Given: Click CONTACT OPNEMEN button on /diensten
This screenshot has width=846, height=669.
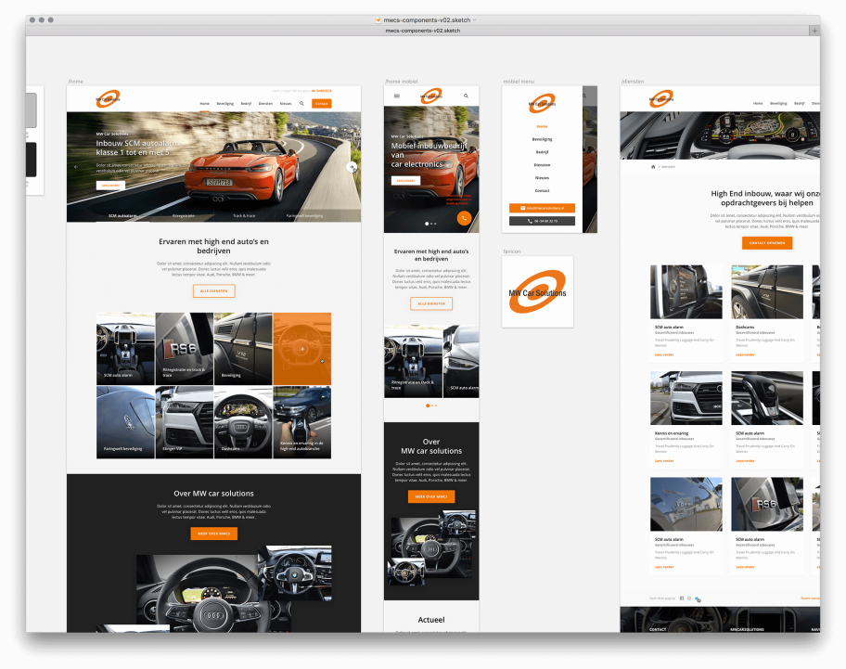Looking at the screenshot, I should (x=767, y=243).
